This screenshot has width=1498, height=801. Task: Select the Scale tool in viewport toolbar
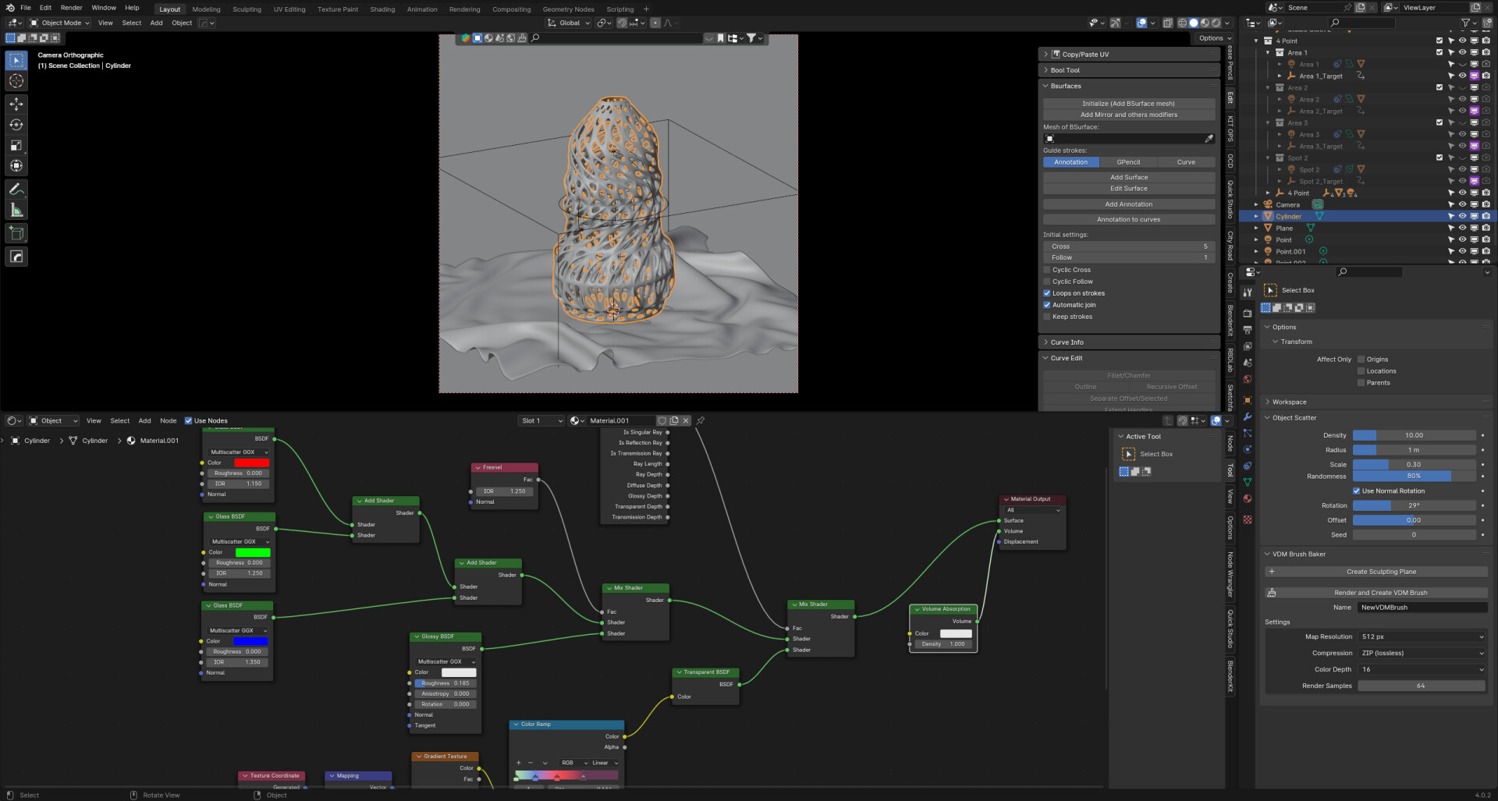pos(16,145)
